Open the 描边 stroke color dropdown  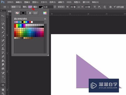[x=41, y=7]
